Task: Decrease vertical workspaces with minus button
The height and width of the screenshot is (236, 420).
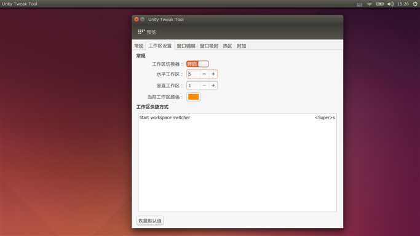Action: pyautogui.click(x=204, y=85)
